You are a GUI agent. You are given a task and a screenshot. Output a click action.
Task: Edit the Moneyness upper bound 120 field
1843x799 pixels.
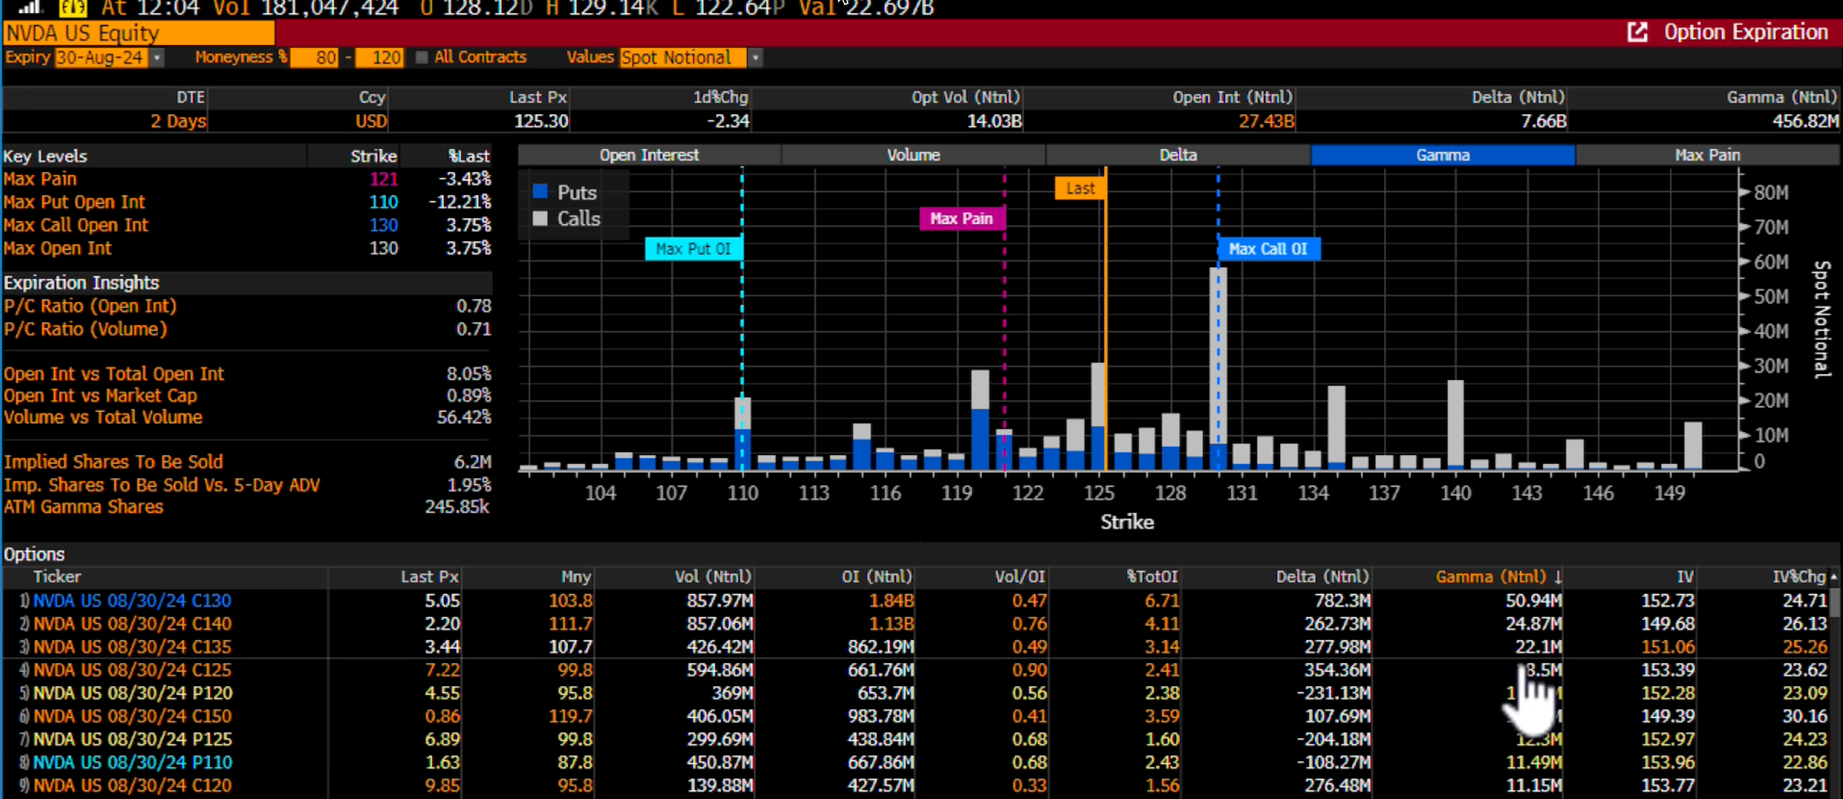point(379,57)
